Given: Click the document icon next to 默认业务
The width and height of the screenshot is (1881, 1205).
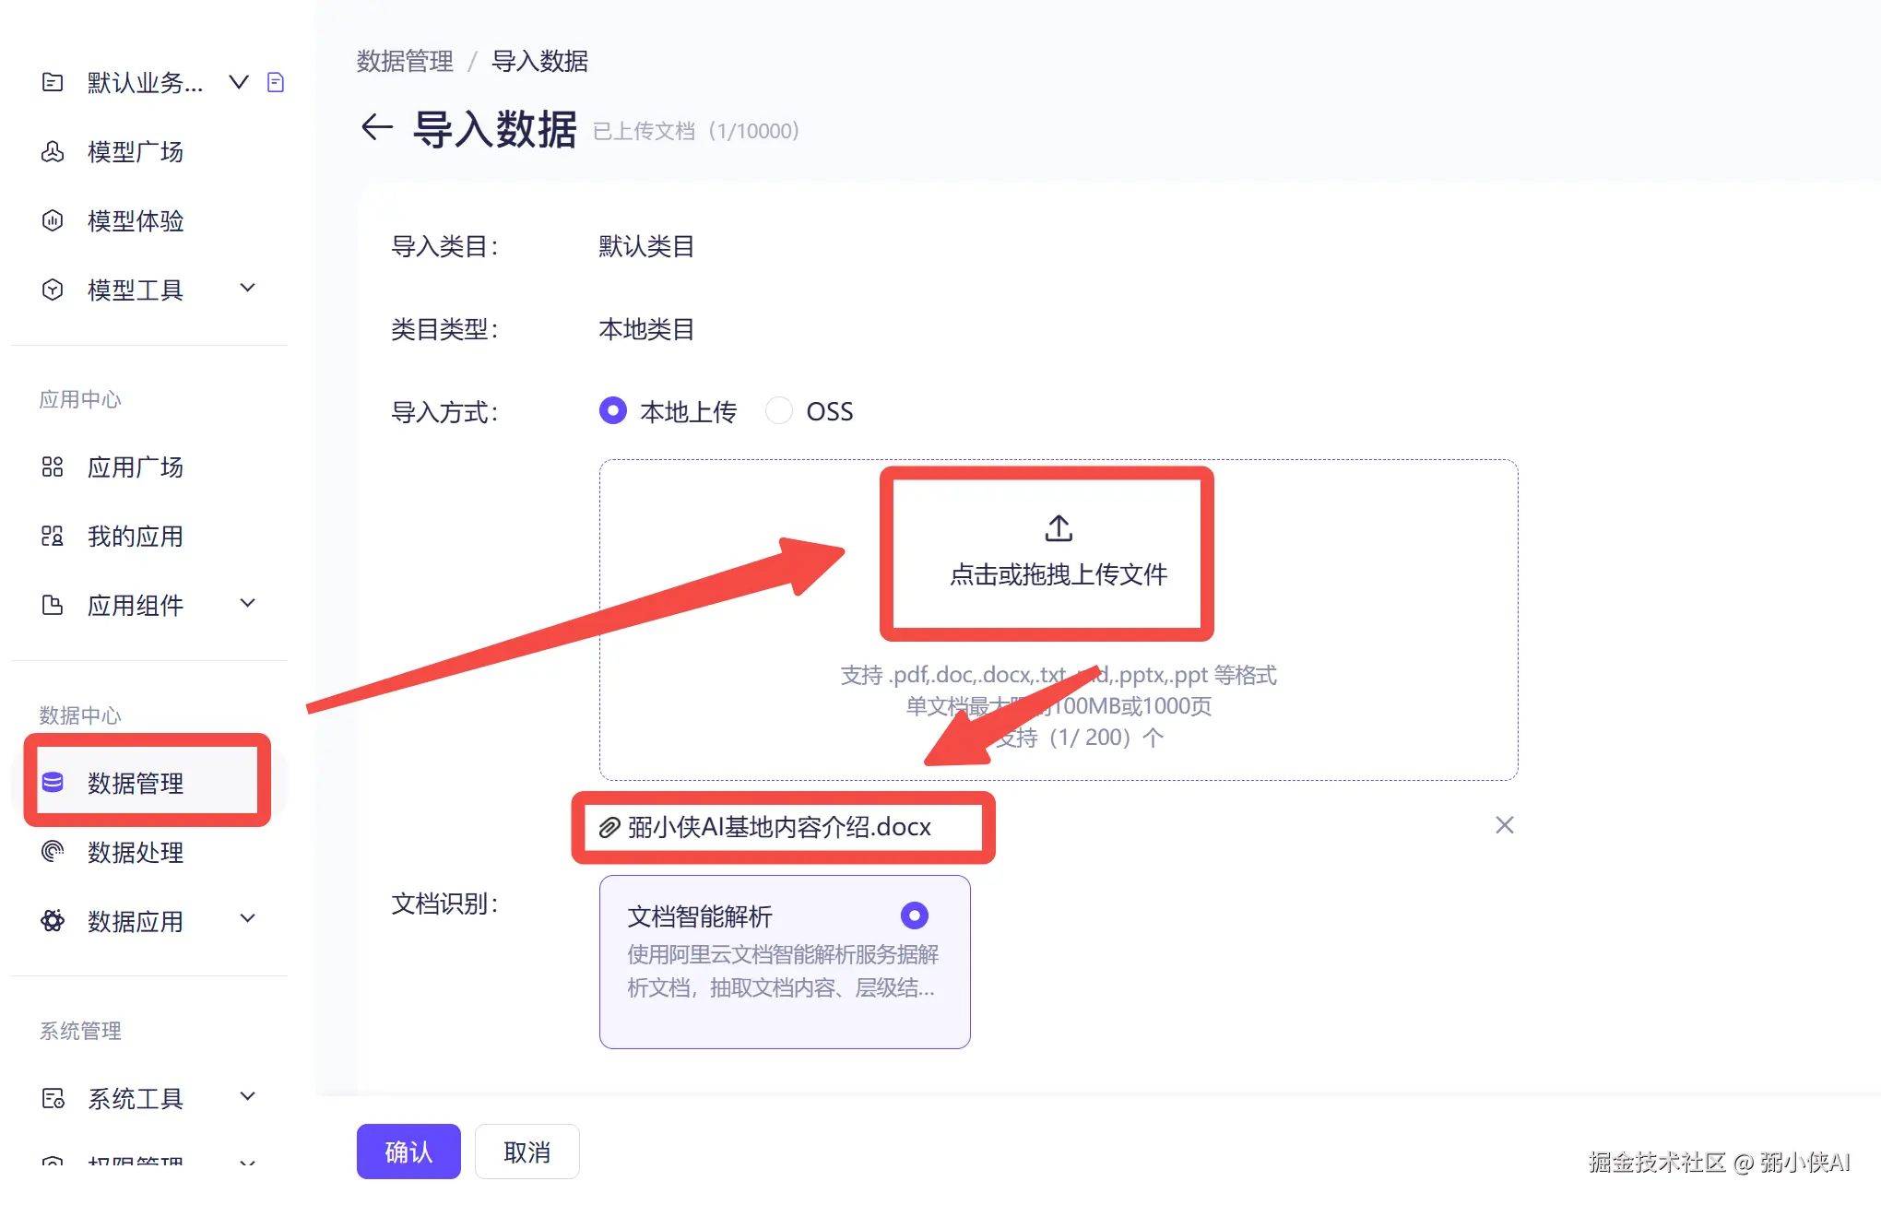Looking at the screenshot, I should tap(275, 83).
